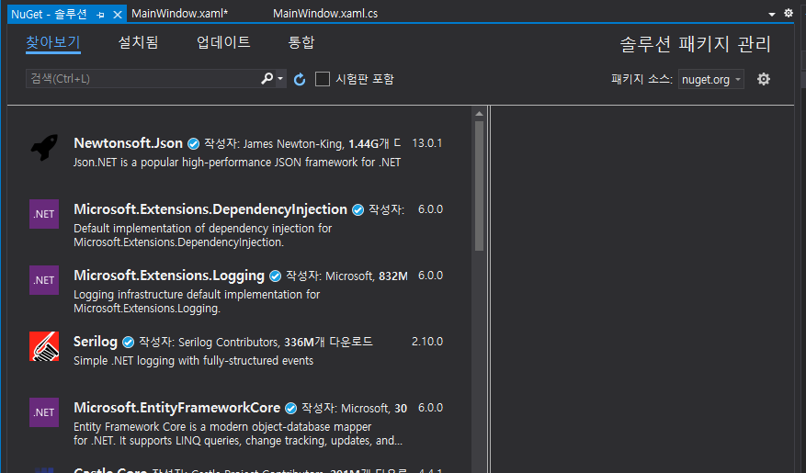Screen dimensions: 806x473
Task: Click the Serilog description 'Simple .NET logging'
Action: click(193, 361)
